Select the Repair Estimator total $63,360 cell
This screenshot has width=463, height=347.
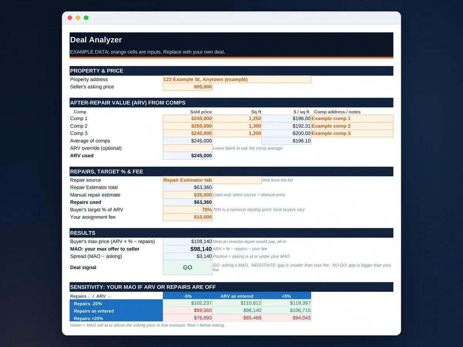pos(188,187)
